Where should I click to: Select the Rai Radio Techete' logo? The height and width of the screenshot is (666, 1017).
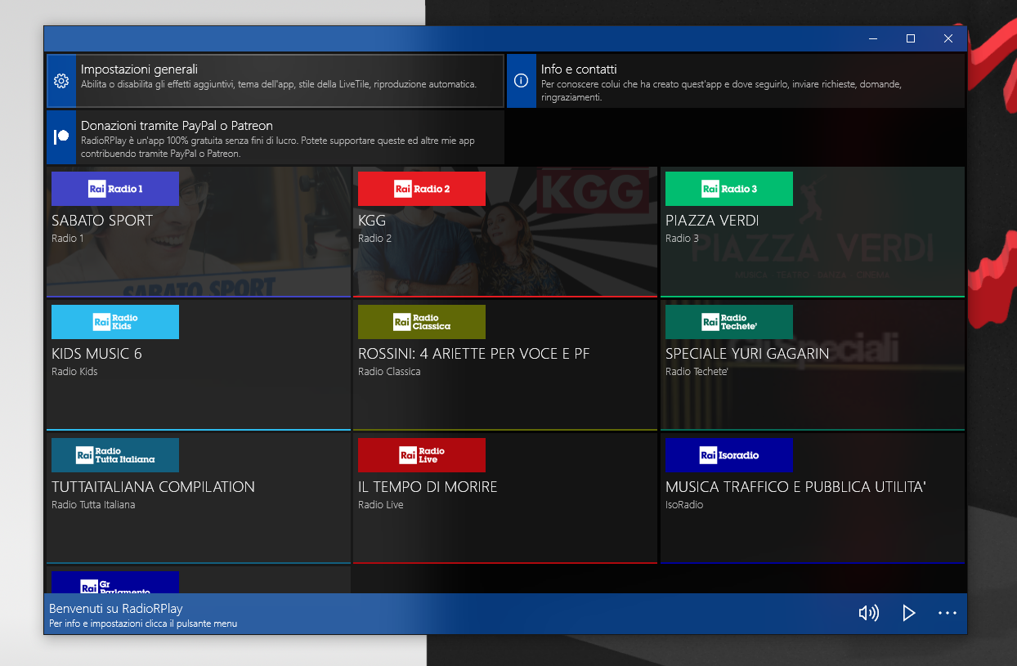[729, 322]
